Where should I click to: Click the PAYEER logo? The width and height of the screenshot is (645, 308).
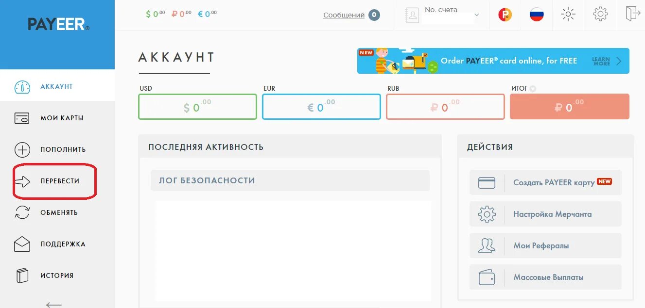(x=58, y=24)
